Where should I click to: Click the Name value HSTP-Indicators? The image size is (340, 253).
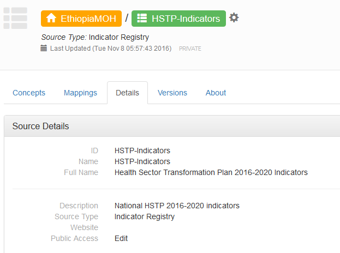pos(142,161)
